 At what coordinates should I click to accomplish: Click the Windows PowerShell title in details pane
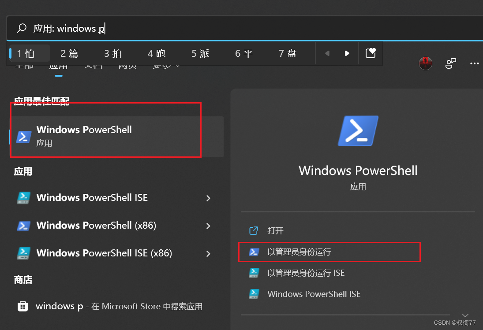[358, 171]
